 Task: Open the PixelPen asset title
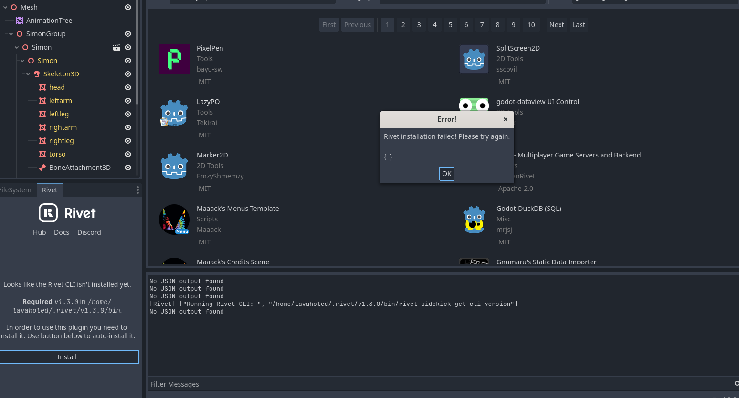[210, 48]
